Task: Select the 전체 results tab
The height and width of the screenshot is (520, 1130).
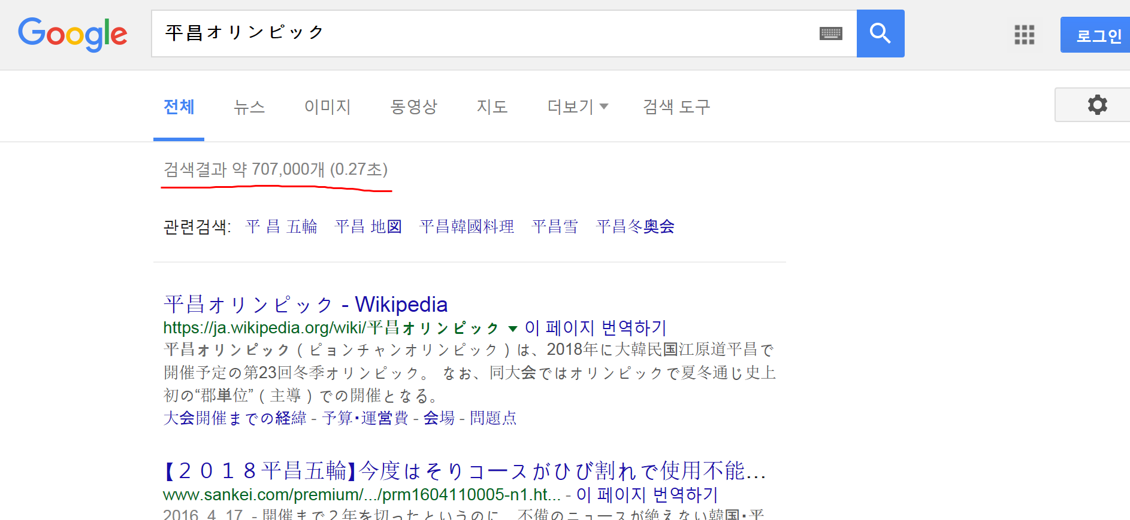Action: click(179, 107)
